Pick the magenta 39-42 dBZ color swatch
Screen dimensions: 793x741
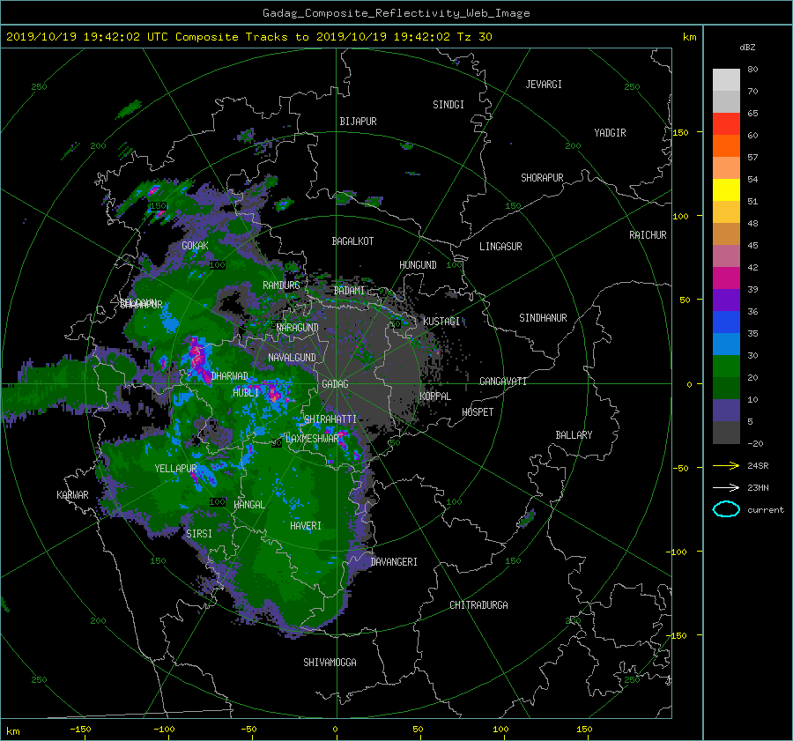tap(726, 278)
